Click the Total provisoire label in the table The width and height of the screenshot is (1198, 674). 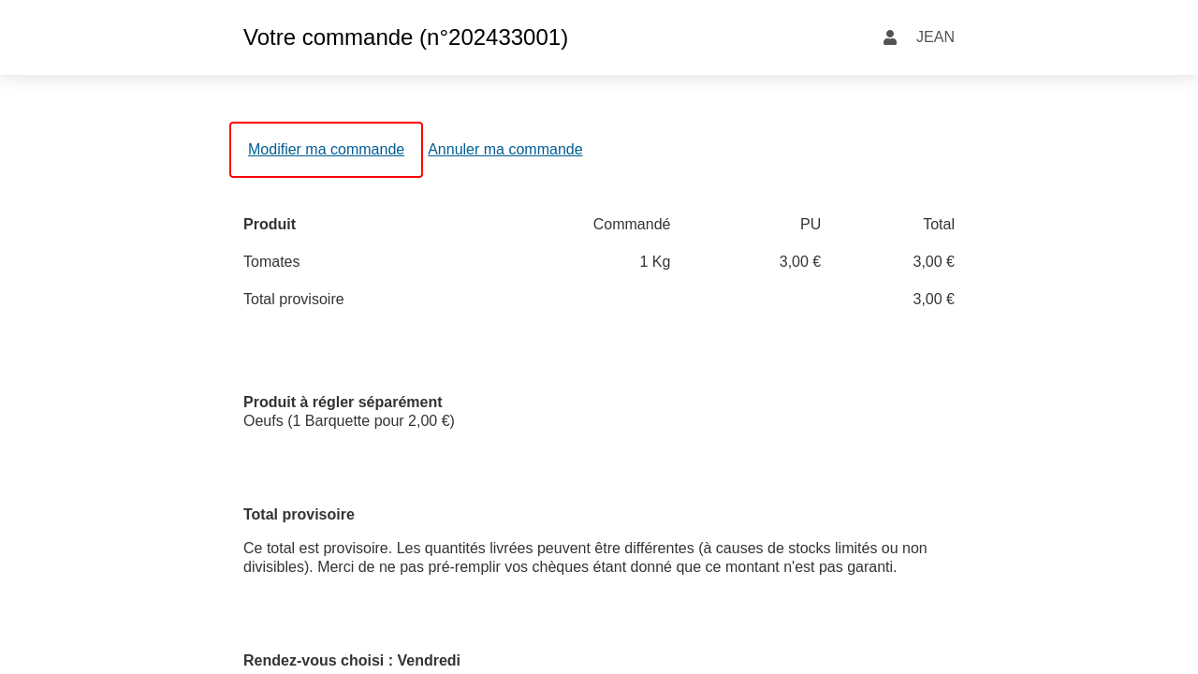(x=294, y=300)
